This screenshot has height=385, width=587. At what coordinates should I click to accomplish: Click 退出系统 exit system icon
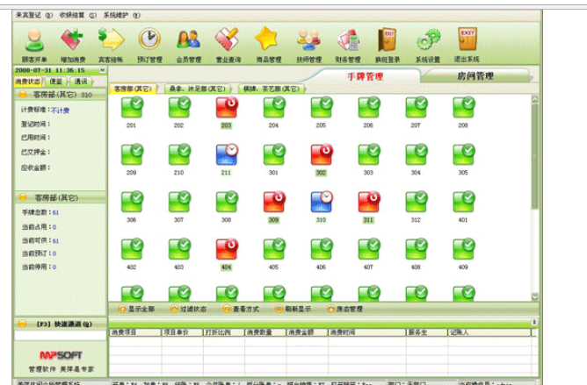click(467, 45)
